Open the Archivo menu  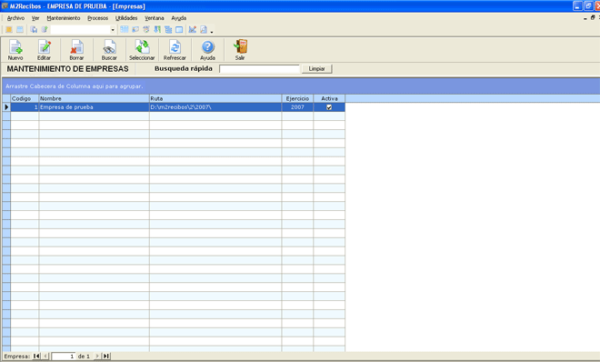15,18
